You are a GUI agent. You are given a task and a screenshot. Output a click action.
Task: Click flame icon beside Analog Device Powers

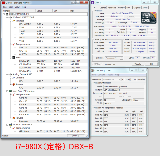14,84
